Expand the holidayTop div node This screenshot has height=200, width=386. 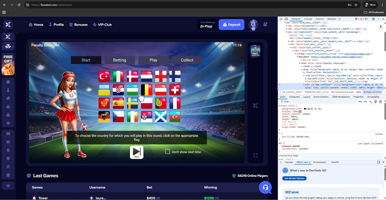tap(287, 26)
